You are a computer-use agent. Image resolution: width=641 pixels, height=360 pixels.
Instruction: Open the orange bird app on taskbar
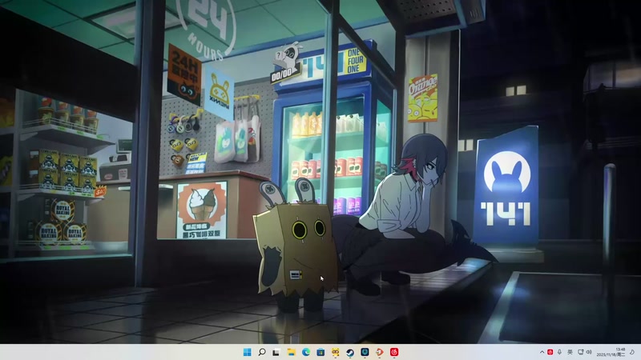tap(379, 352)
